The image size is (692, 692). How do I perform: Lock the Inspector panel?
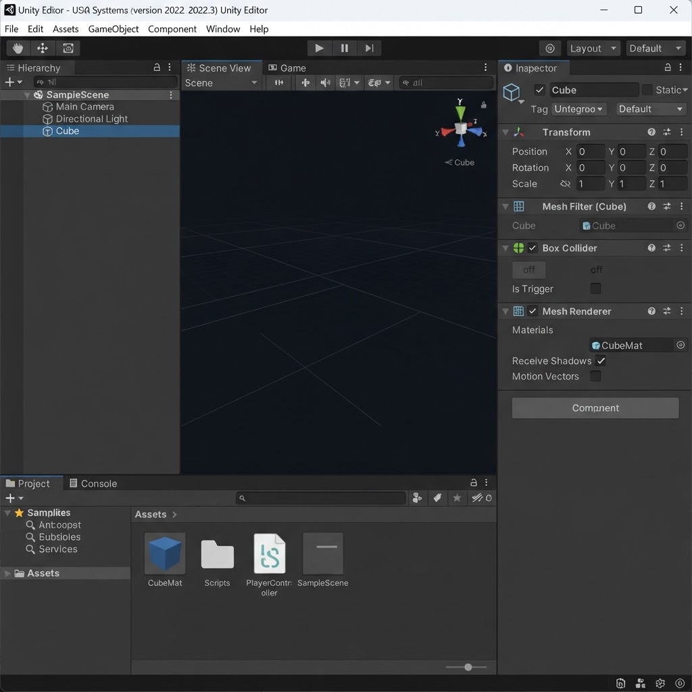668,67
